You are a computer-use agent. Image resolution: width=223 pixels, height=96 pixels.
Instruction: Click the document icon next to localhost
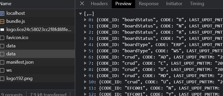click(x=2, y=13)
